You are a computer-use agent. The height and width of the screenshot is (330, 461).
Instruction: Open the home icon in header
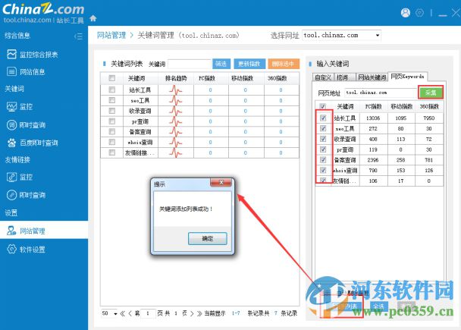tap(93, 18)
